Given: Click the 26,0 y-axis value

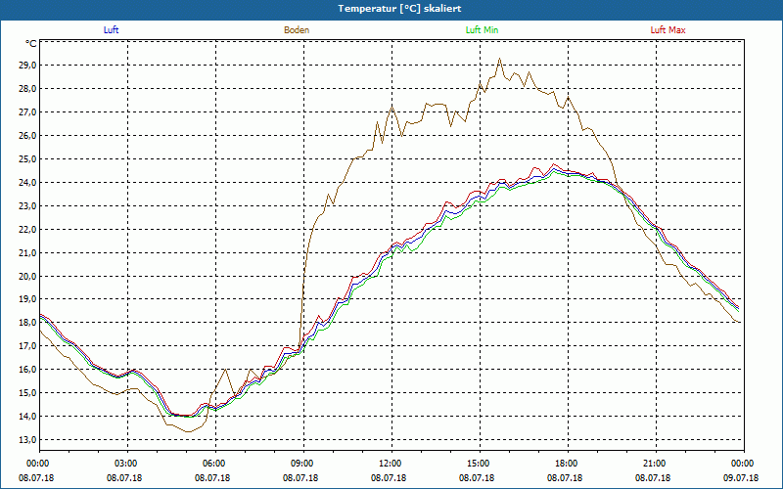Looking at the screenshot, I should [x=27, y=136].
